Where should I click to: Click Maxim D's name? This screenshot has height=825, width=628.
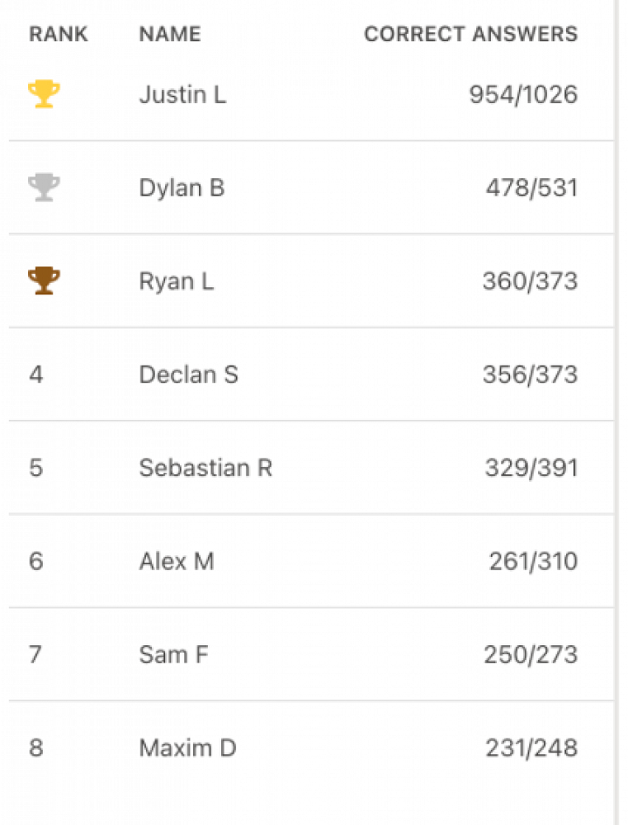click(x=188, y=748)
